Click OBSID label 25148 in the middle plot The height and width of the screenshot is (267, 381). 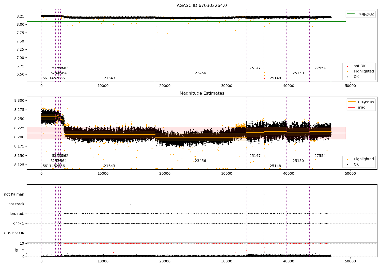click(x=275, y=166)
